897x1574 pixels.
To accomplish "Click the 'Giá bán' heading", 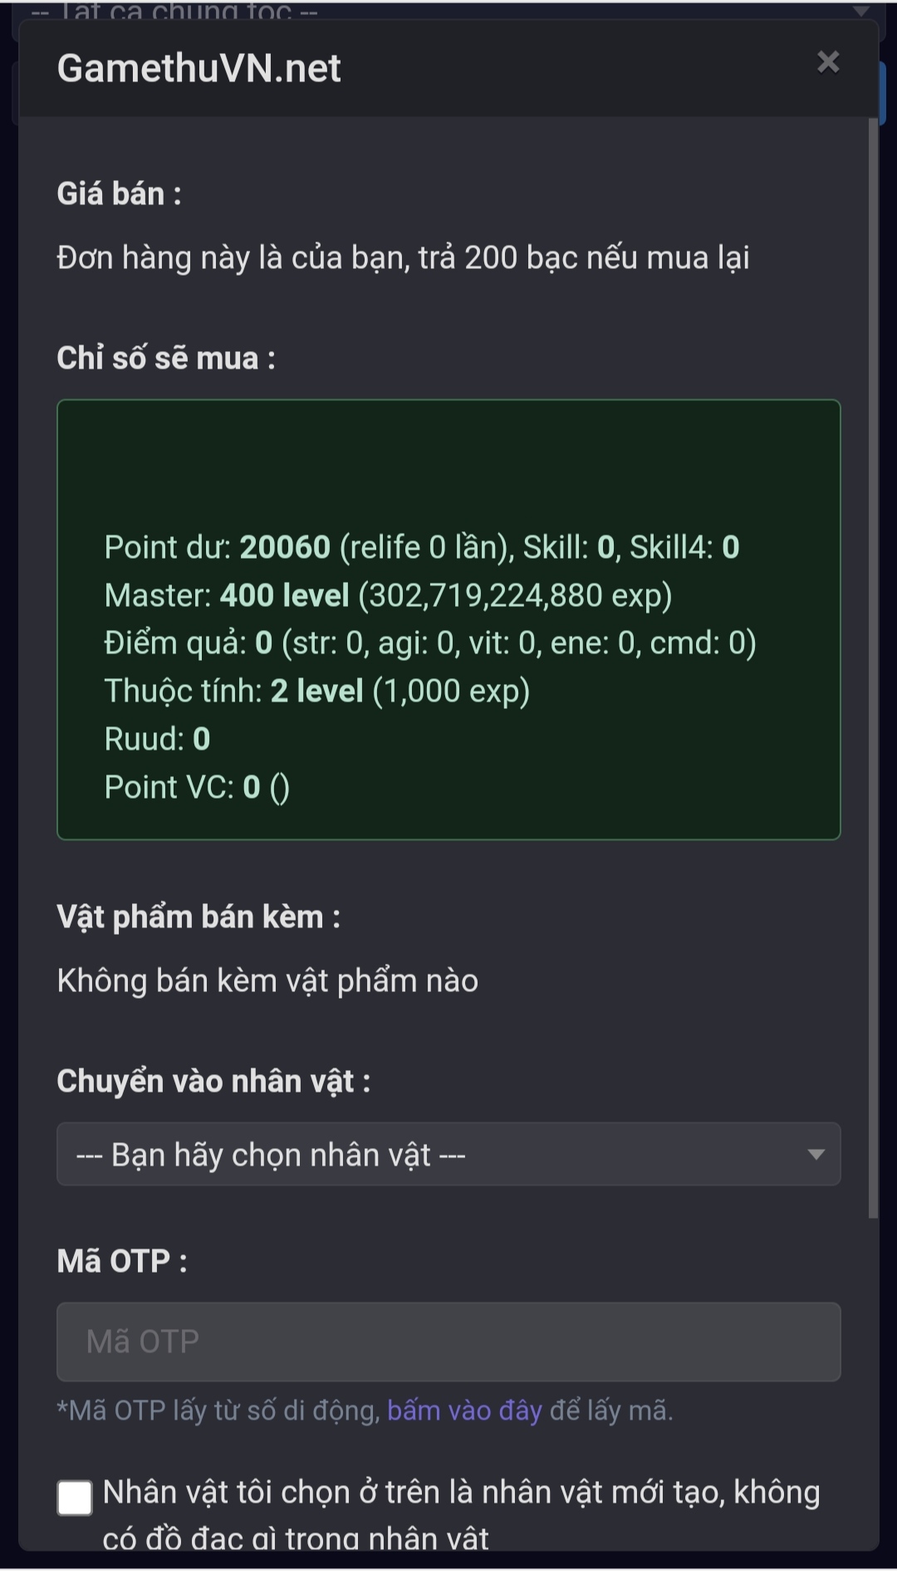I will (119, 193).
